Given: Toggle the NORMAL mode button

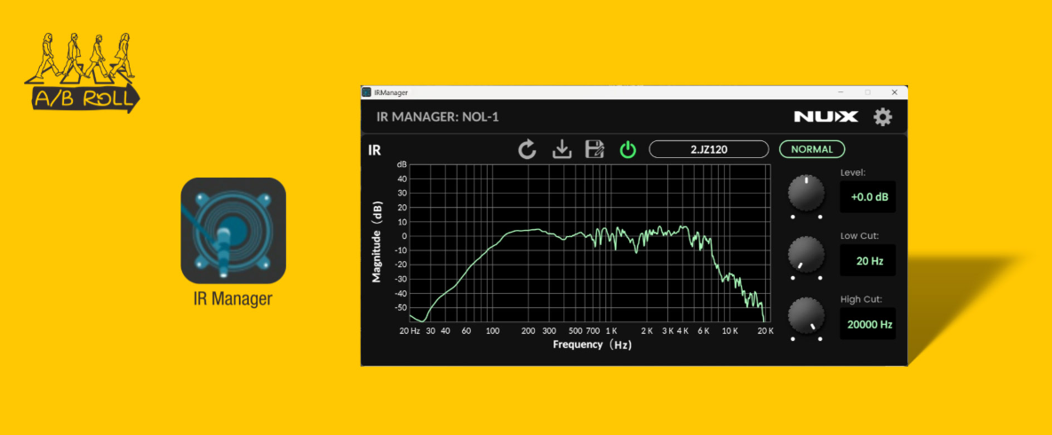Looking at the screenshot, I should [x=812, y=149].
